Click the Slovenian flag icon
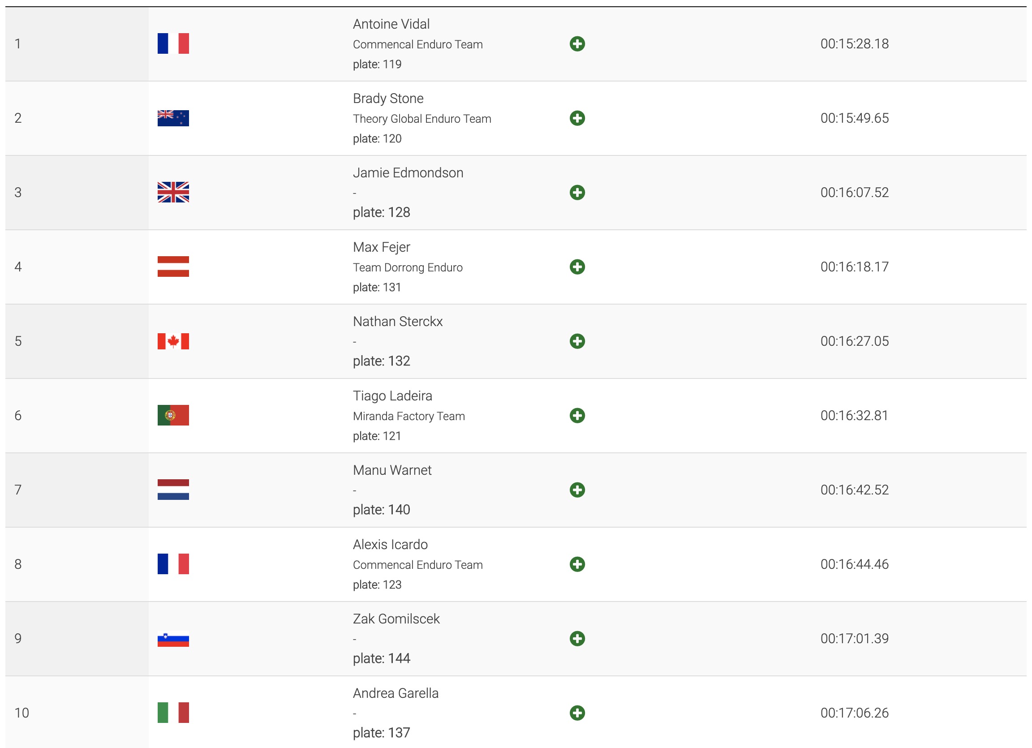This screenshot has width=1032, height=748. tap(173, 640)
